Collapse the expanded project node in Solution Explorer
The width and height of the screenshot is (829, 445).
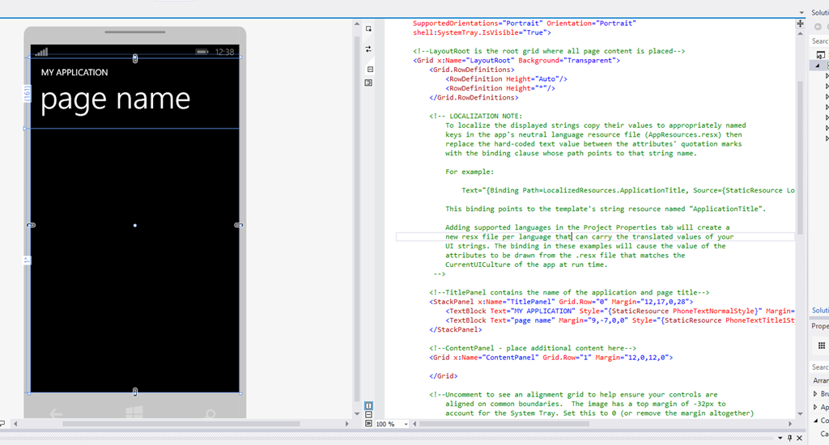[x=818, y=66]
